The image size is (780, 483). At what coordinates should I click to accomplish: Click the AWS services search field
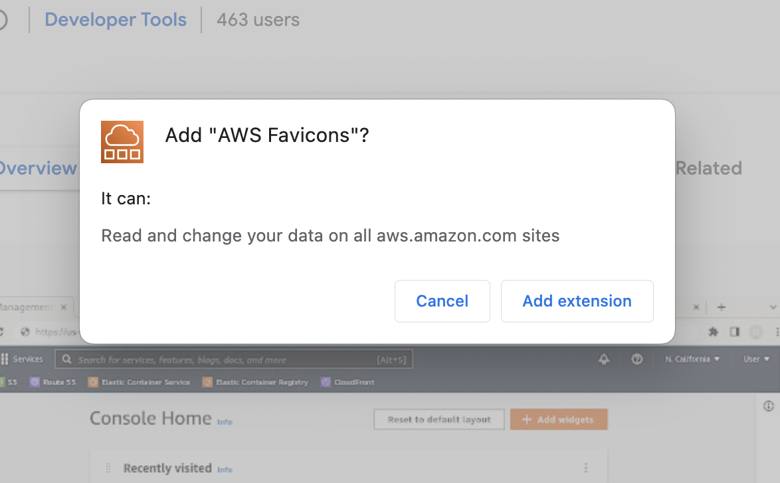(x=233, y=359)
